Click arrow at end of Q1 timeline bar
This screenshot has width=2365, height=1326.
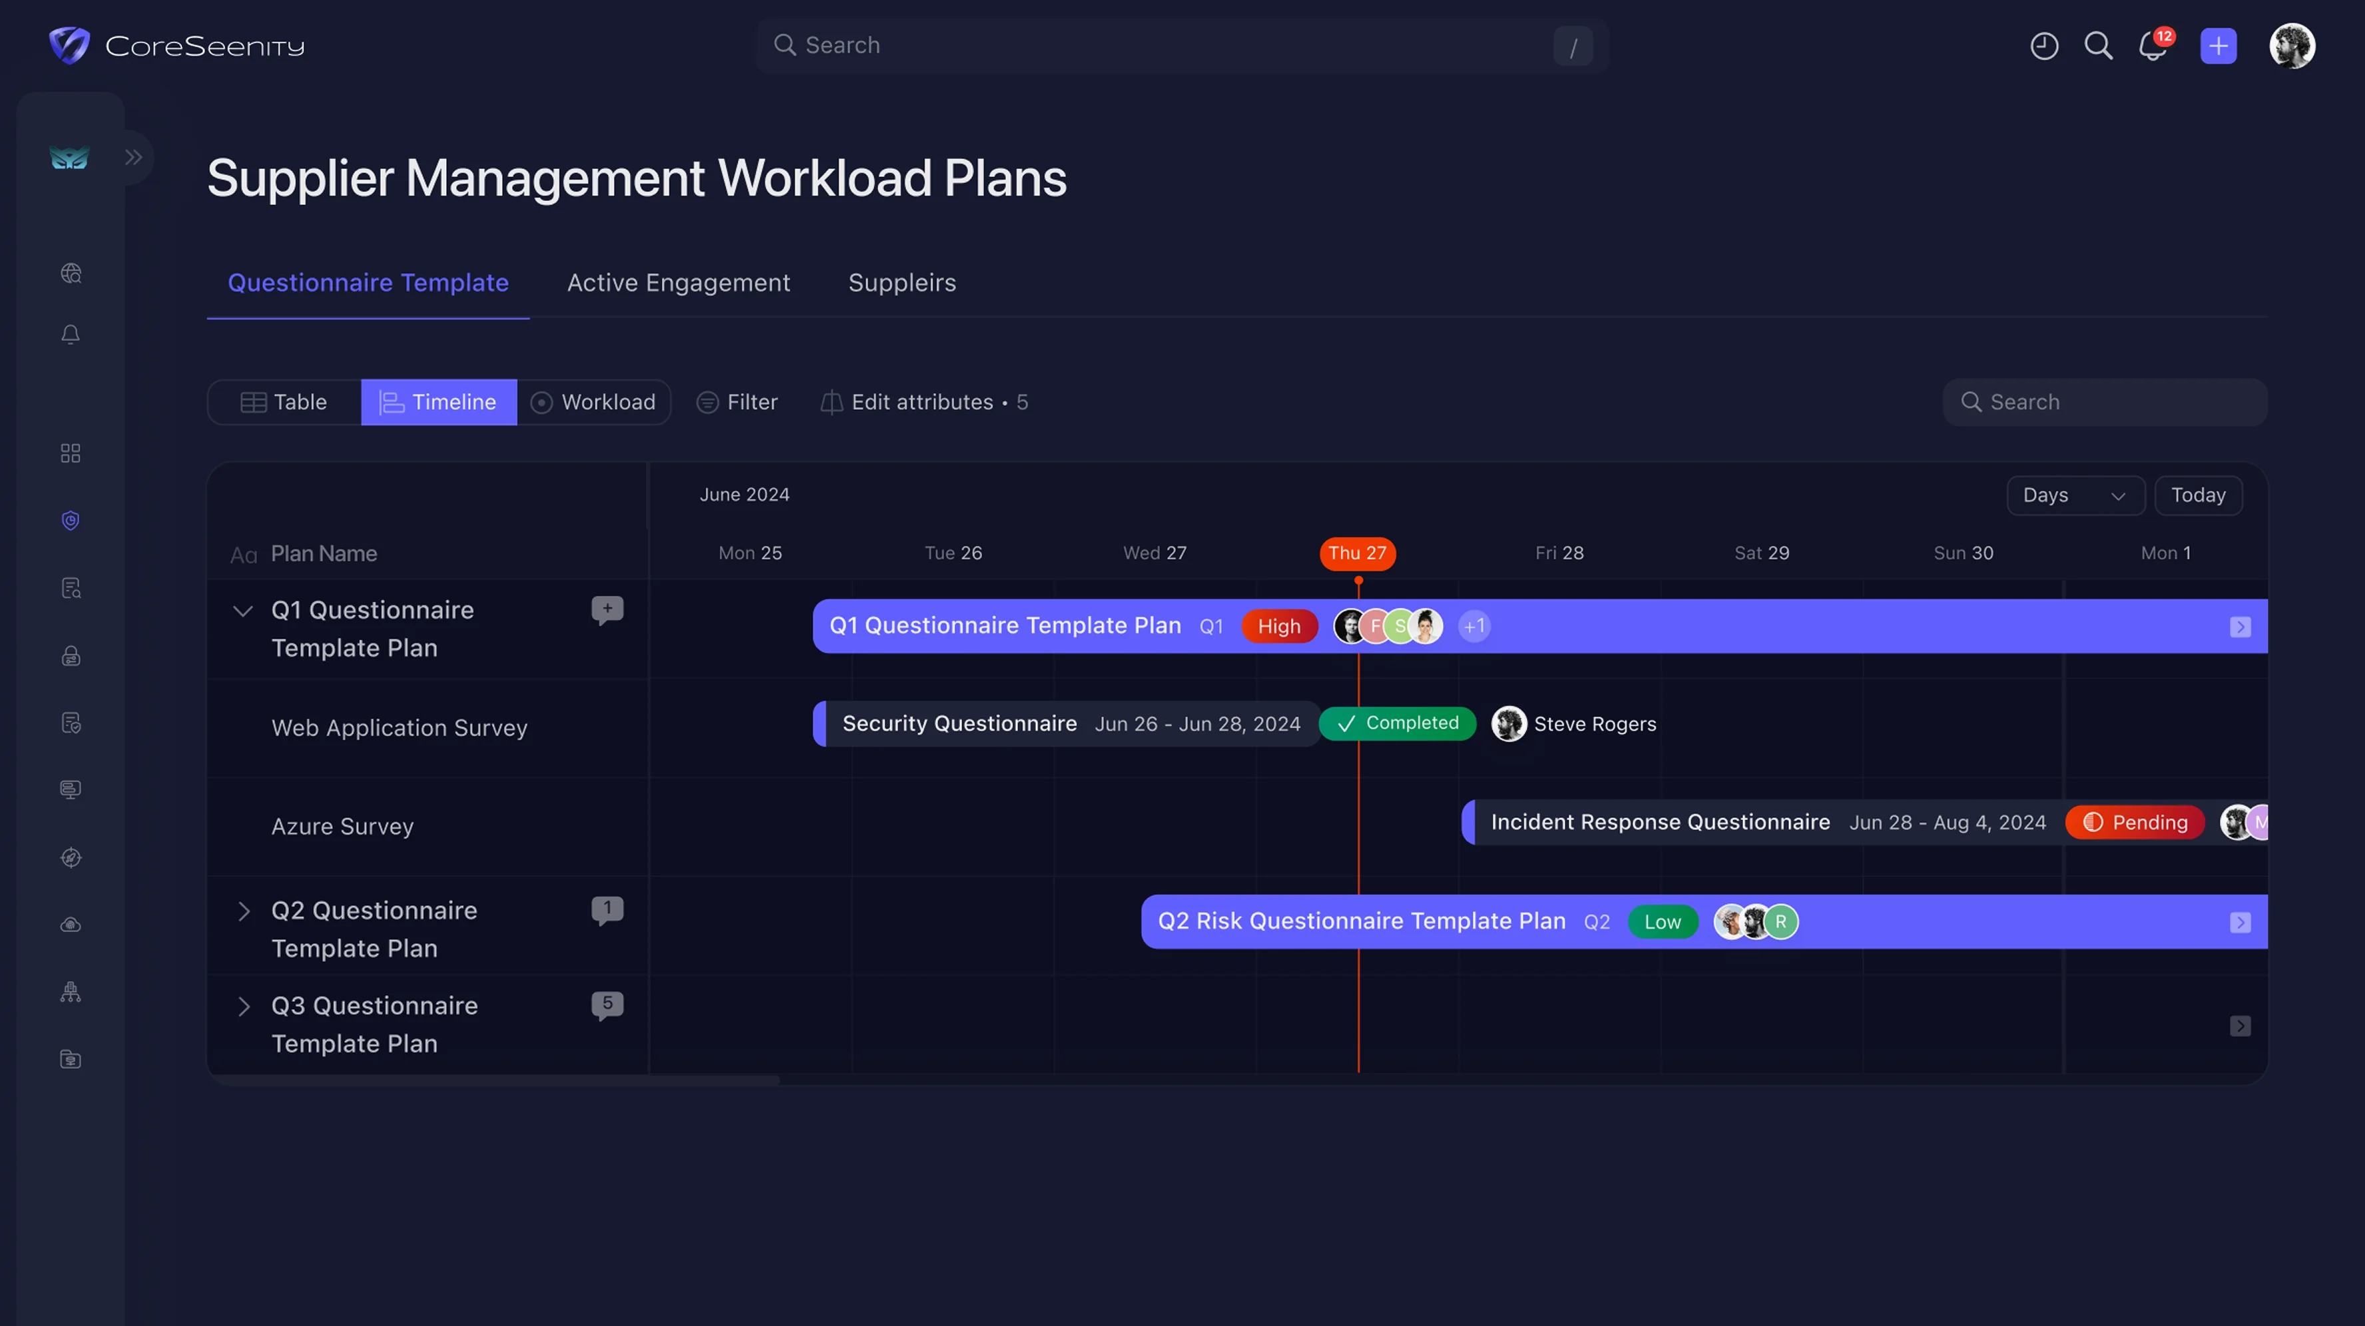point(2240,627)
